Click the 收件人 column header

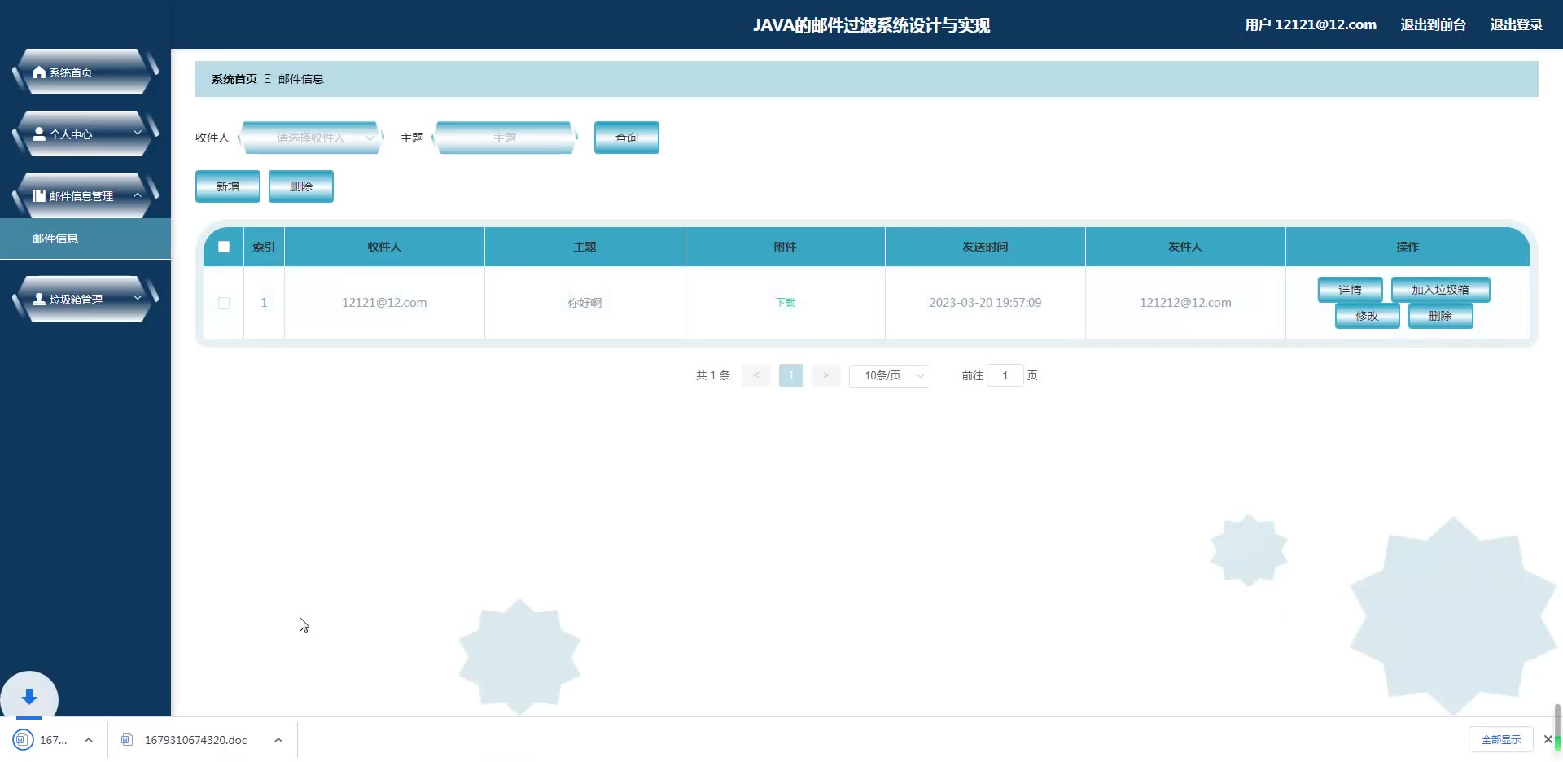[384, 247]
